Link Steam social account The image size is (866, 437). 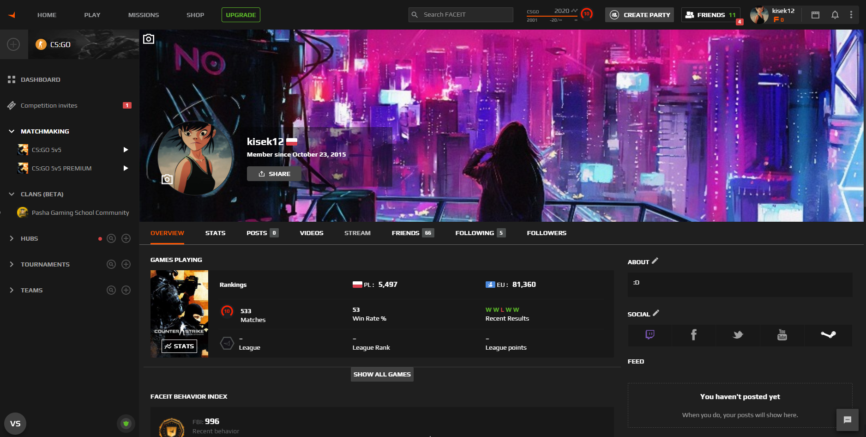click(829, 335)
